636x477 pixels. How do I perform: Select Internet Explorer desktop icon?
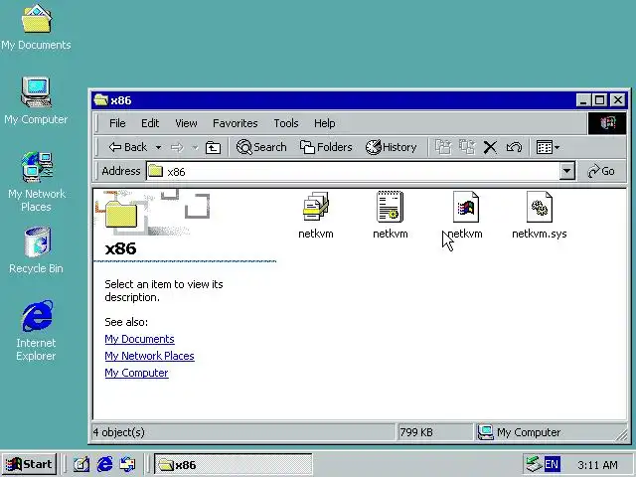point(36,330)
